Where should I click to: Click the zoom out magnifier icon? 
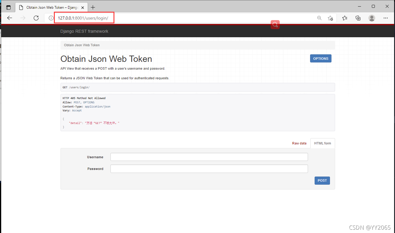(x=319, y=18)
